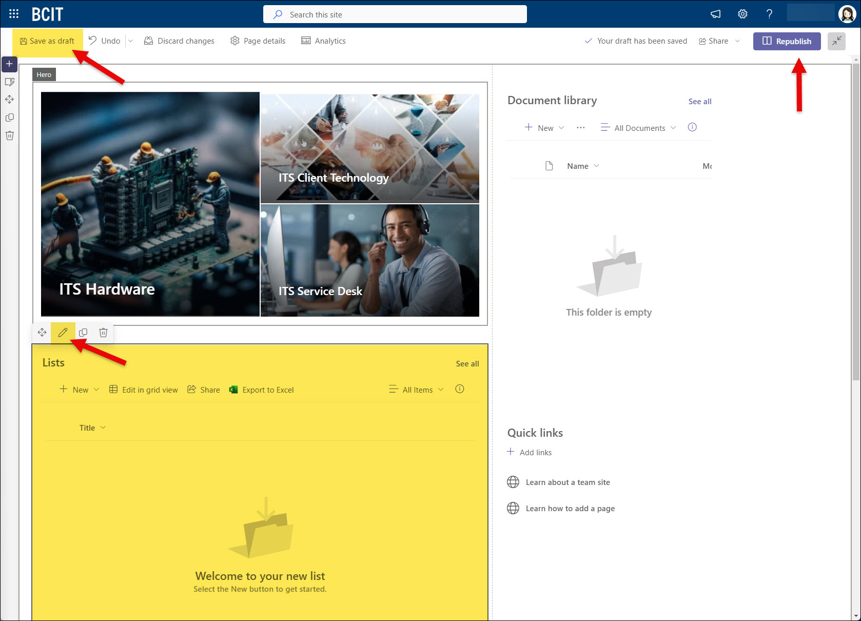Open page Analytics
Screen dimensions: 861x621
[323, 41]
